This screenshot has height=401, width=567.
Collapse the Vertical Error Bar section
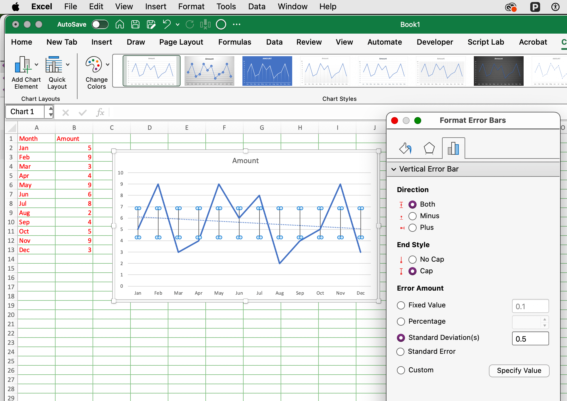[x=394, y=169]
